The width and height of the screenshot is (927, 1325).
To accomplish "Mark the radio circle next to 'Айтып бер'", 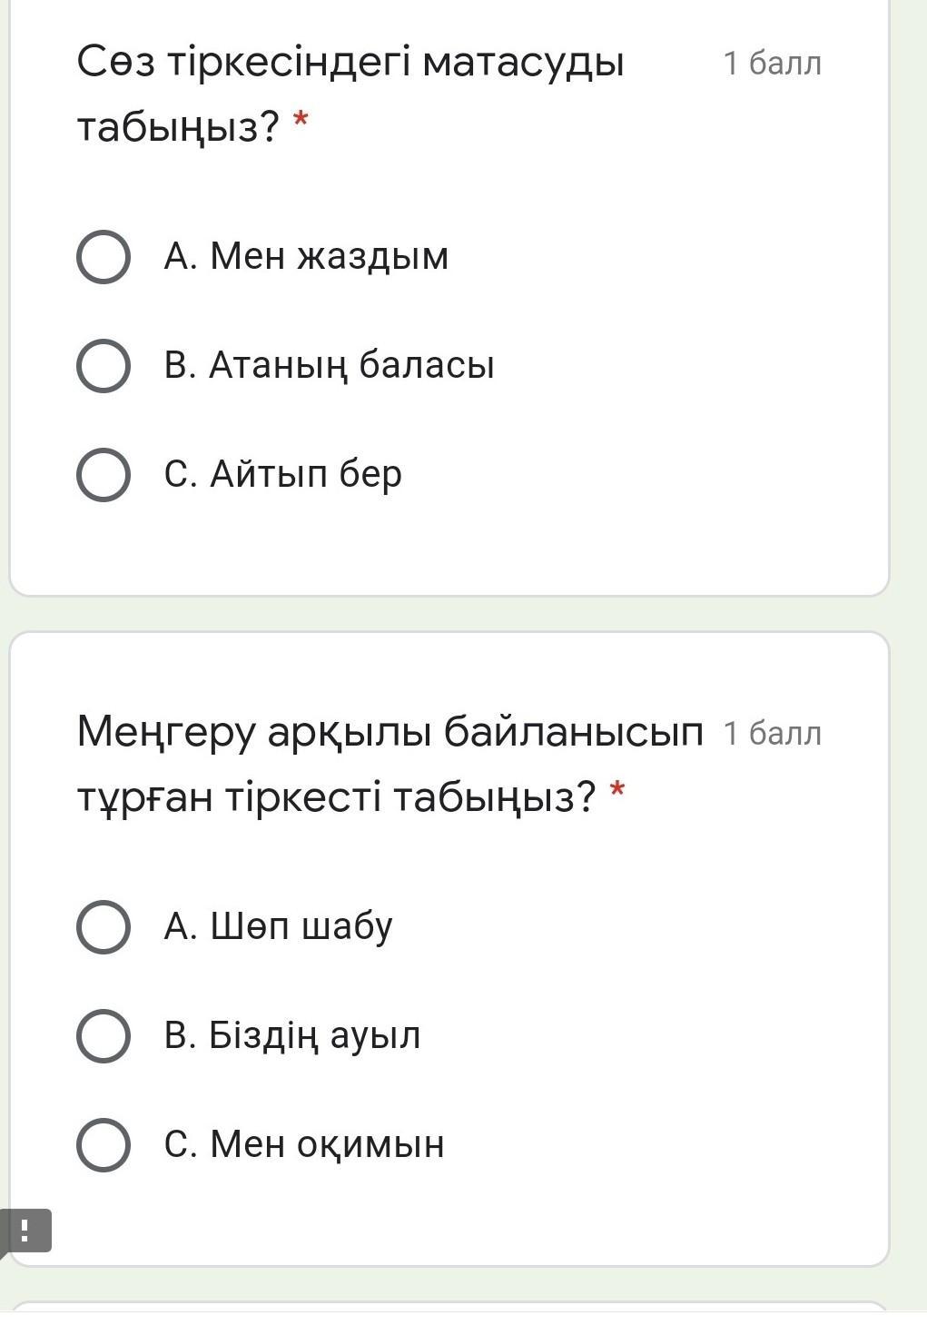I will [103, 474].
